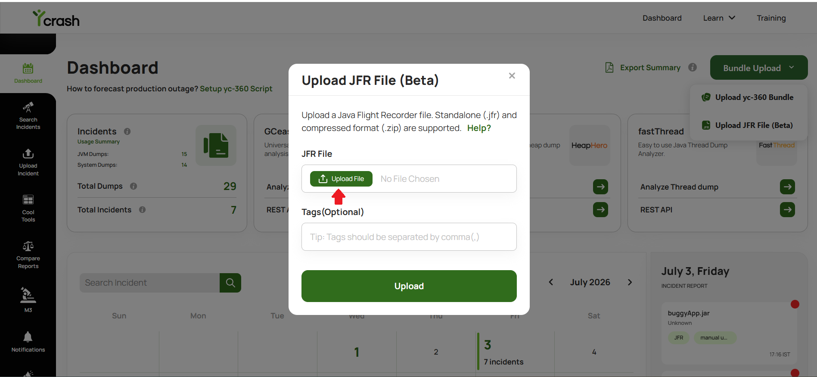Go to next month in calendar

[630, 282]
